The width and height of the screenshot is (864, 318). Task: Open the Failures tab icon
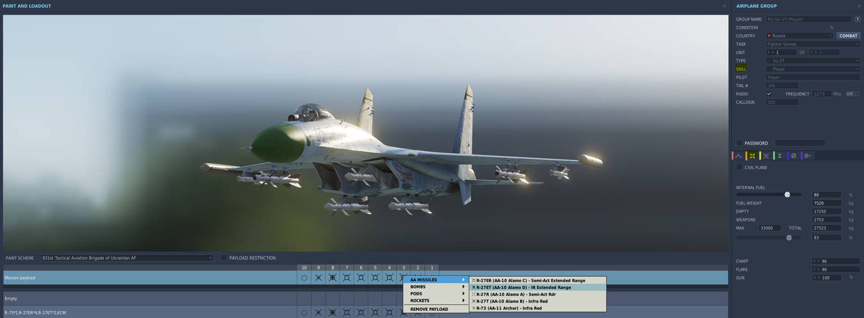794,156
